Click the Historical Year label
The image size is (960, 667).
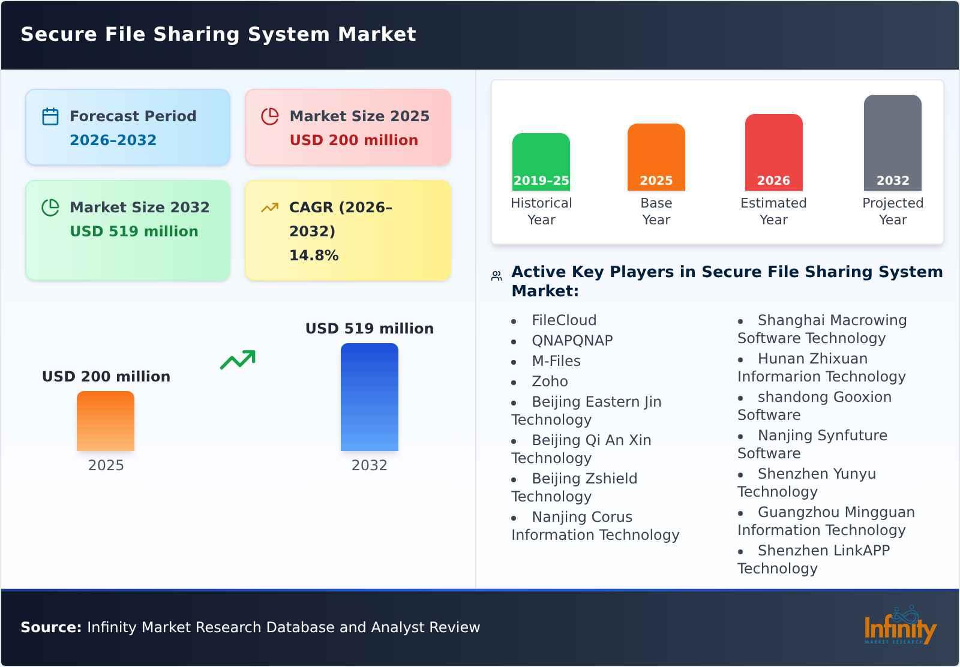click(x=541, y=211)
